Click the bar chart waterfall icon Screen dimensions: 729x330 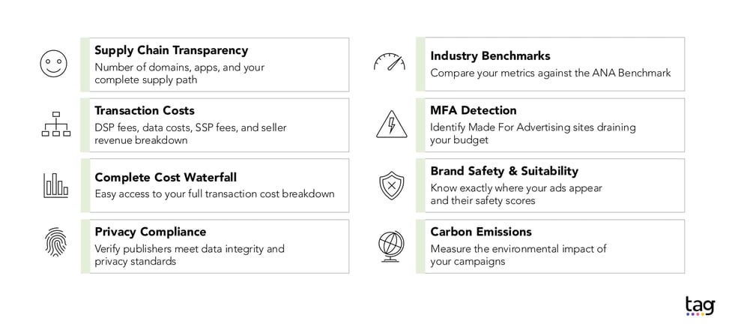point(55,184)
